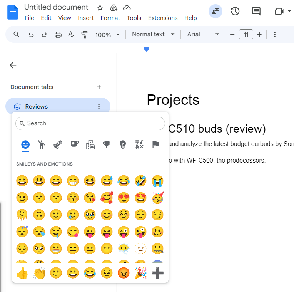Run spelling and grammar check
The width and height of the screenshot is (294, 292).
click(71, 35)
